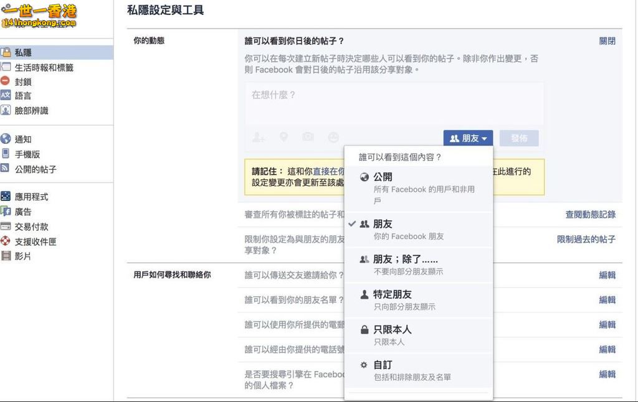The height and width of the screenshot is (402, 638).
Task: Click 編輯 for 誰可以看到你的朋友名單
Action: click(x=607, y=300)
